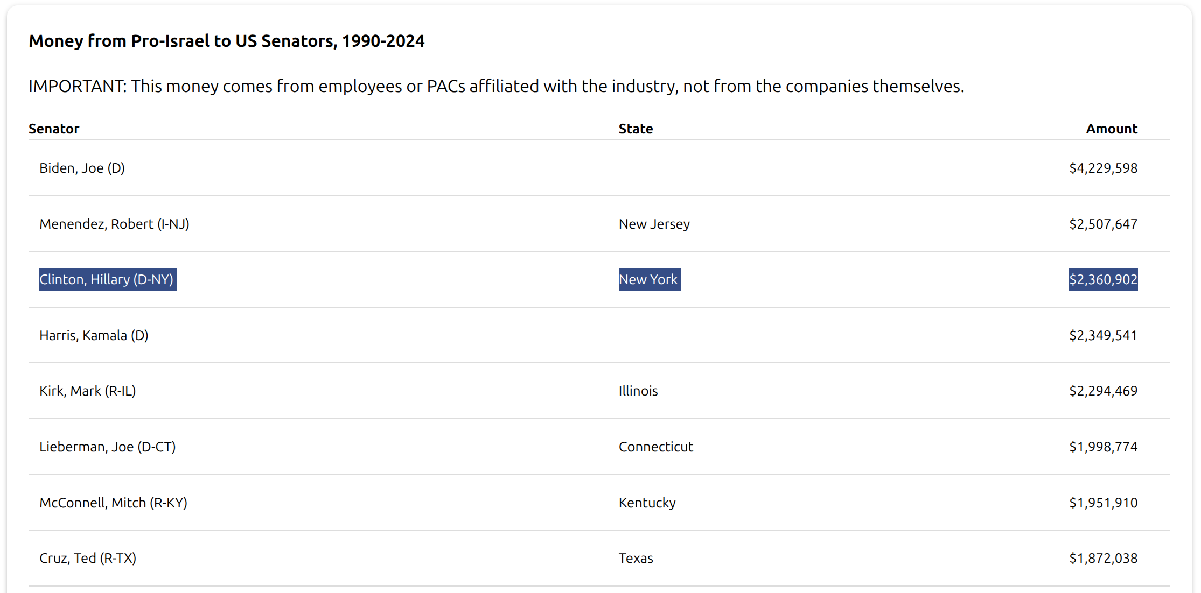Click the $1,872,038 amount for Cruz

tap(1103, 558)
